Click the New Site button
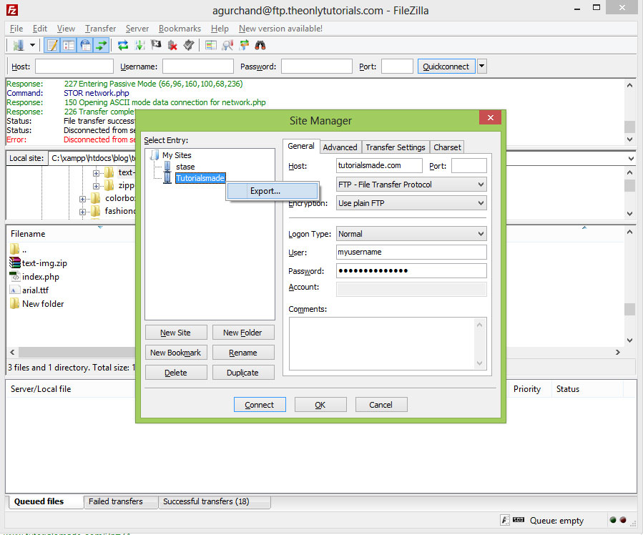 coord(176,332)
